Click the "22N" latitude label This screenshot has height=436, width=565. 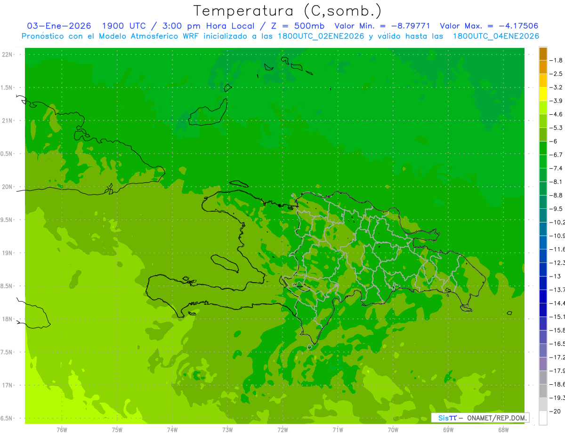pos(7,55)
